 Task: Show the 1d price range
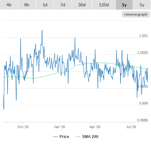pos(45,5)
